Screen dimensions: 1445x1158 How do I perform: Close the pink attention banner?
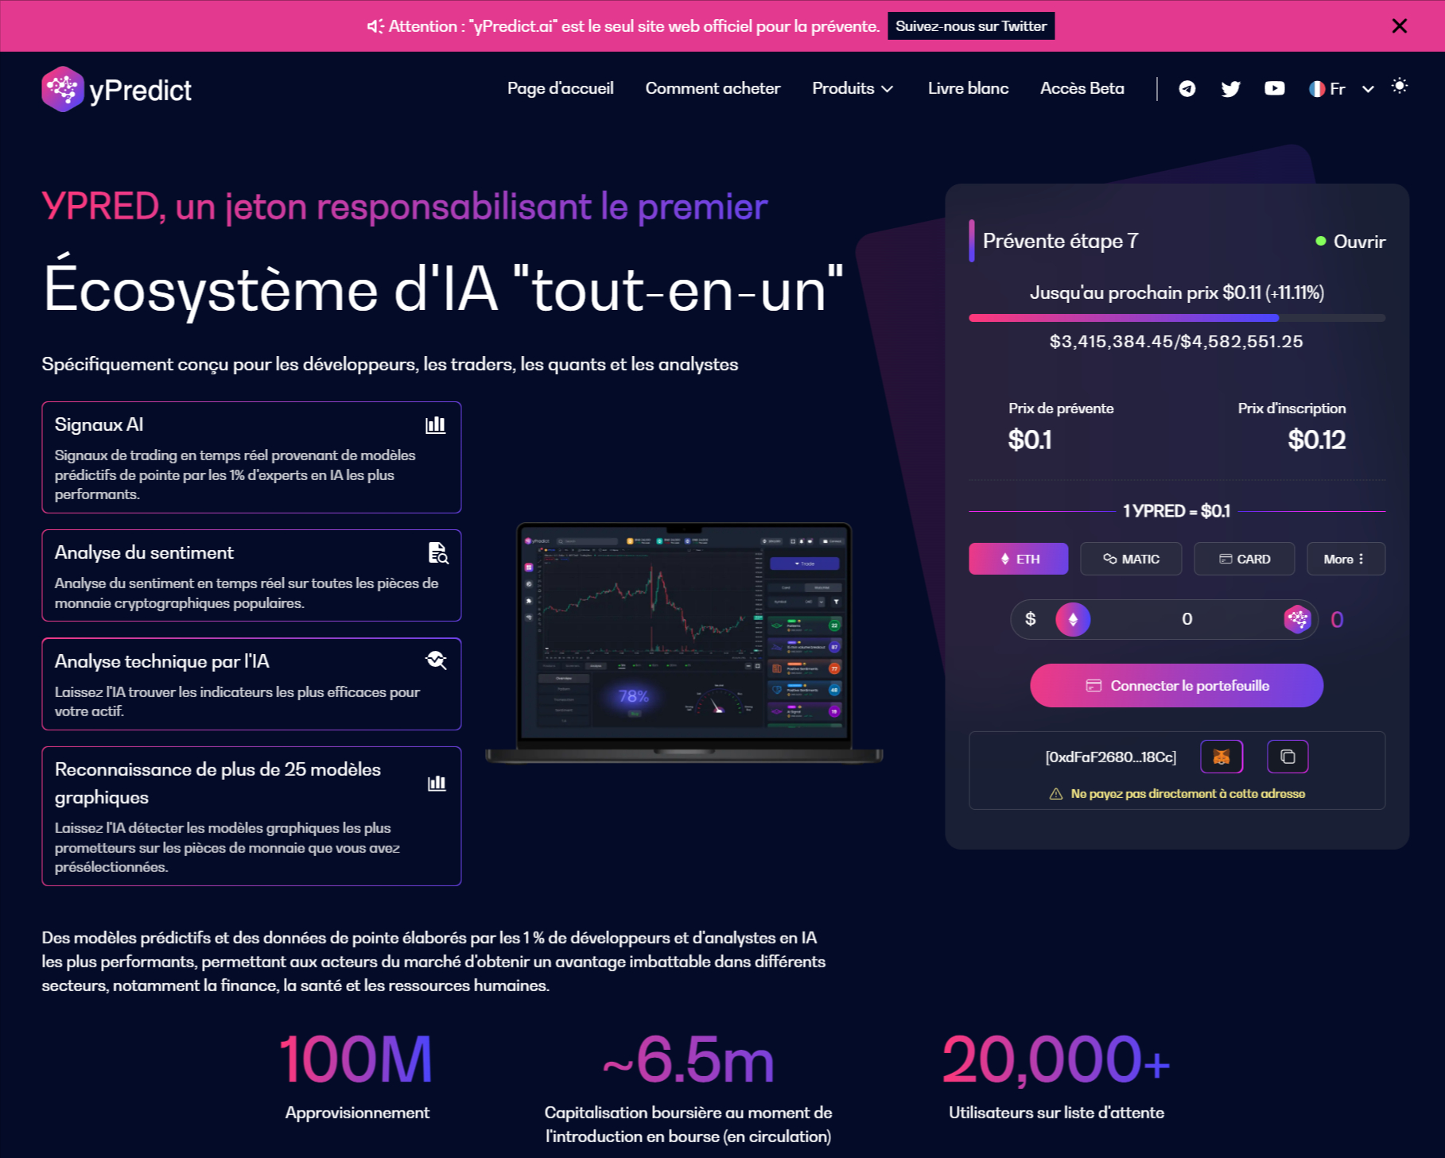click(1399, 26)
